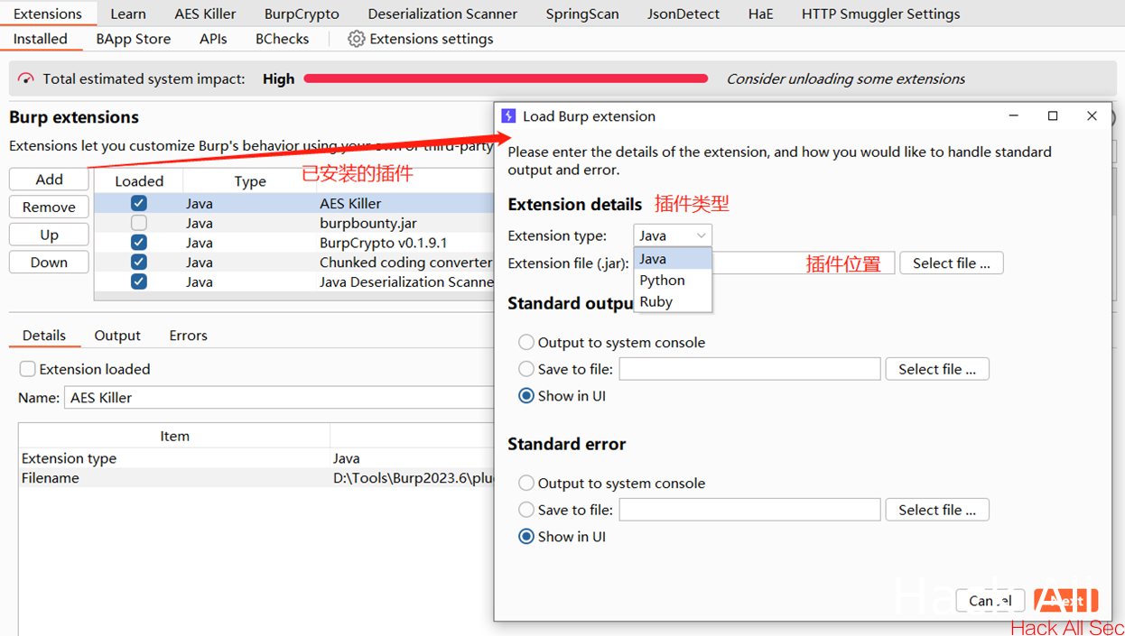Open the Extension type combo box

673,235
